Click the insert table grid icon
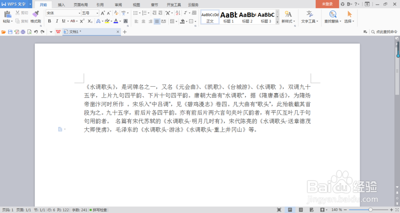The height and width of the screenshot is (213, 400). click(x=194, y=13)
